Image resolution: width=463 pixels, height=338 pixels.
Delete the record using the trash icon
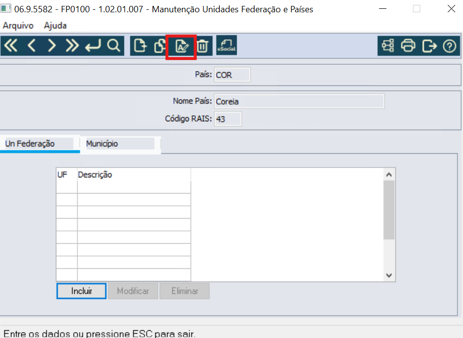pyautogui.click(x=202, y=46)
